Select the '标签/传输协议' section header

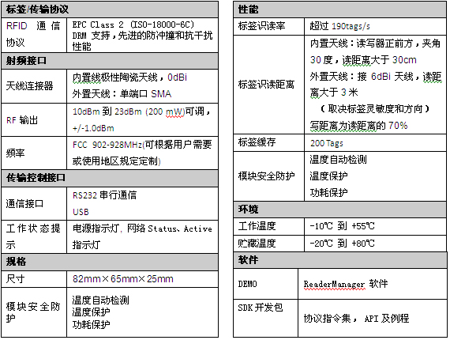[x=110, y=9]
